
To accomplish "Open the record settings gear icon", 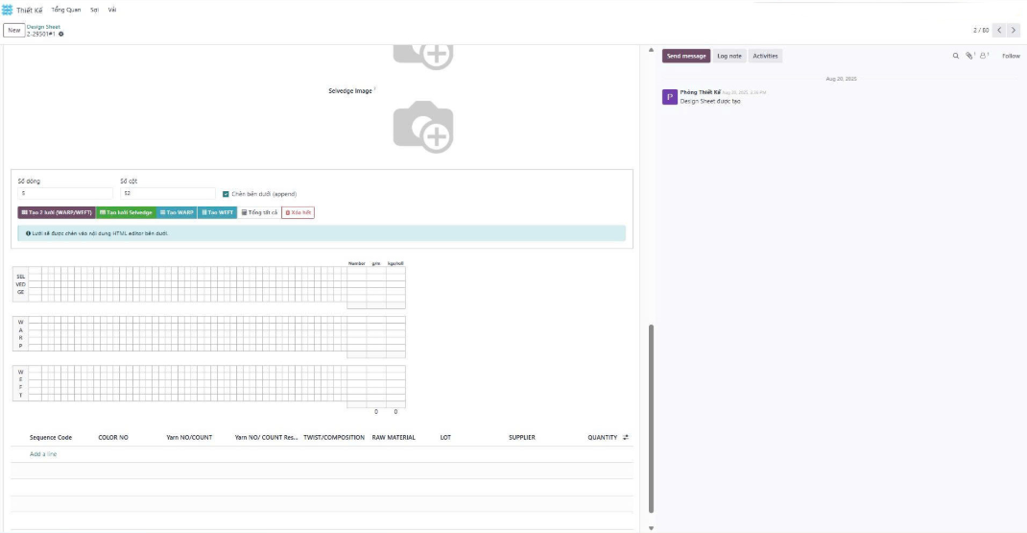I will (61, 34).
